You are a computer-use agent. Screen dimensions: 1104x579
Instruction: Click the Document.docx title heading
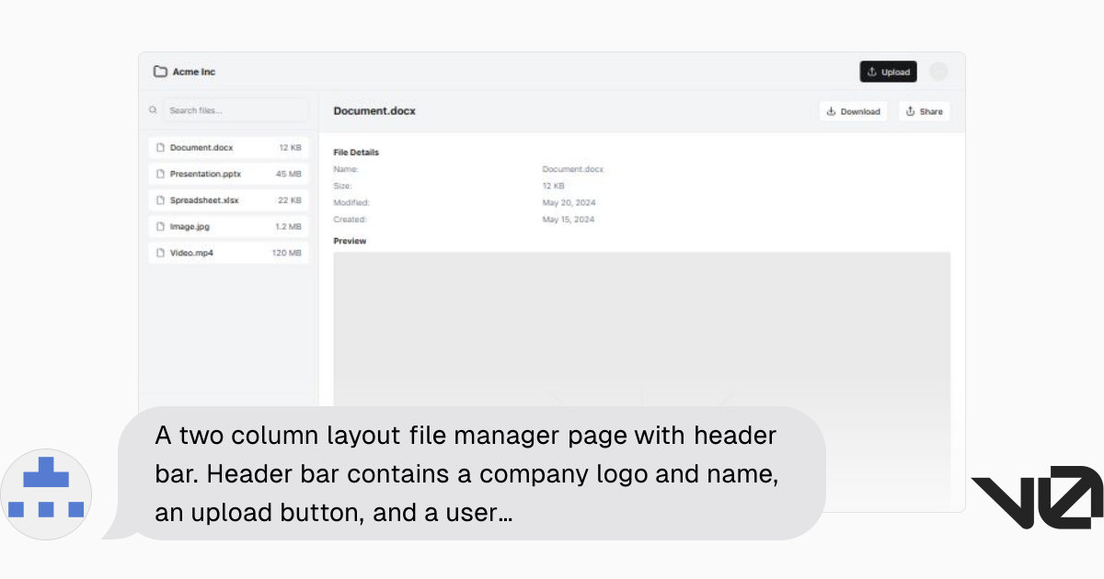point(374,111)
